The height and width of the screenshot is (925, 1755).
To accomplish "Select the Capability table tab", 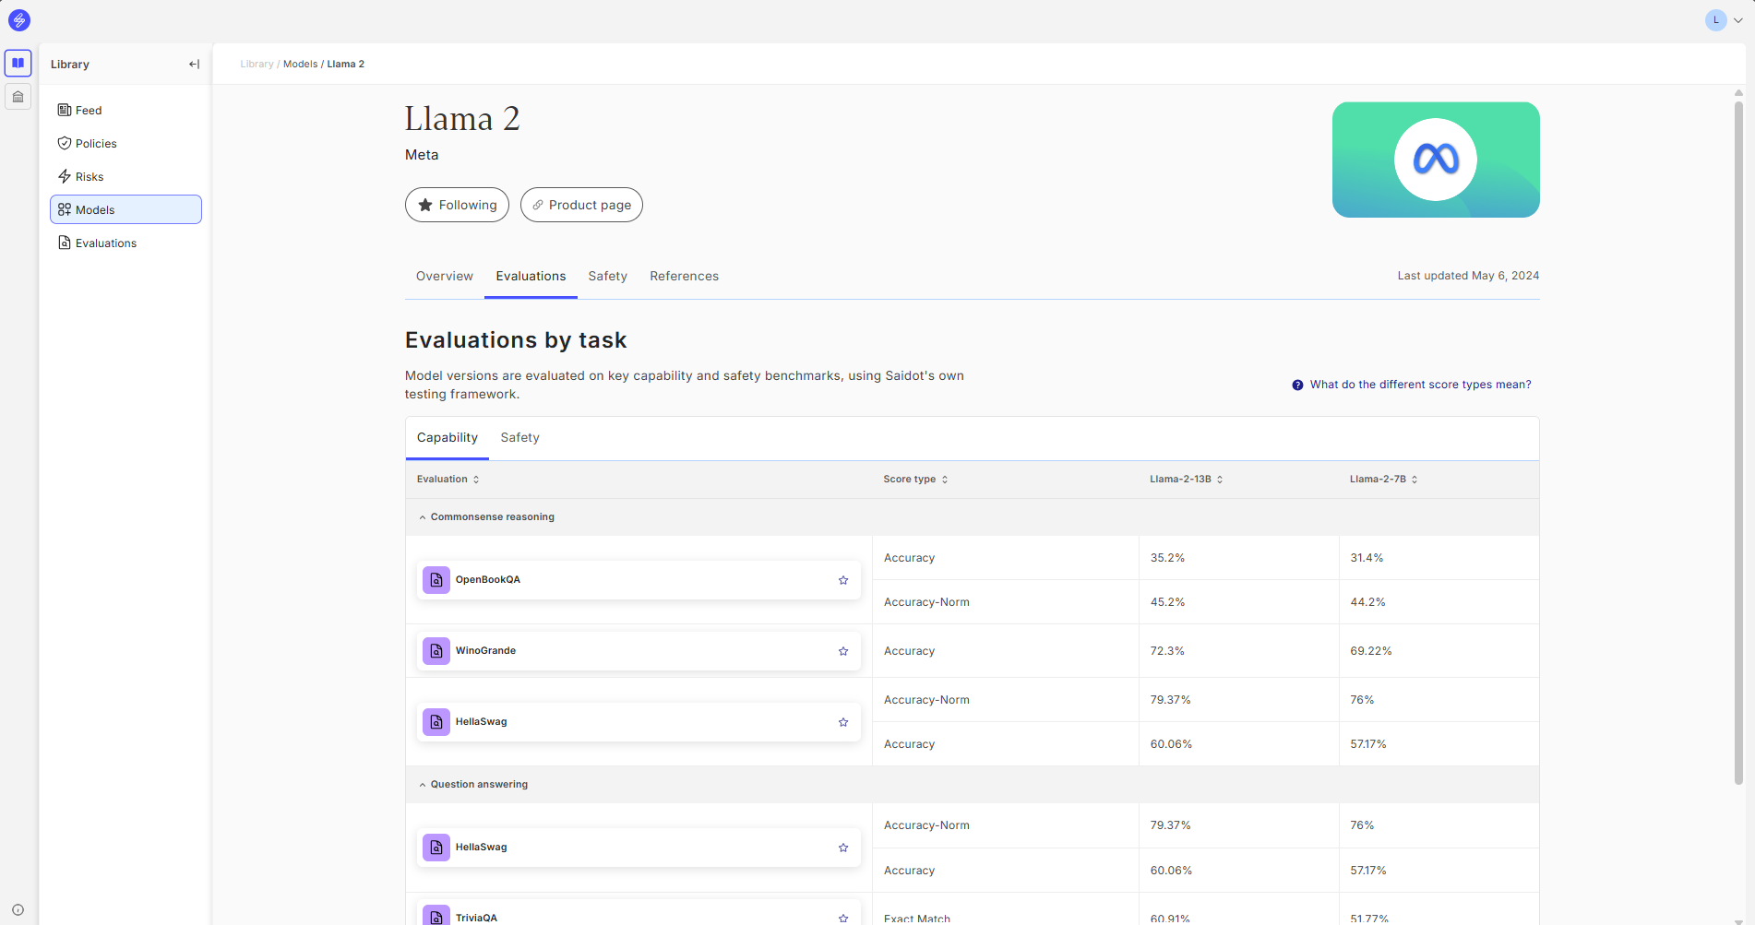I will point(448,437).
